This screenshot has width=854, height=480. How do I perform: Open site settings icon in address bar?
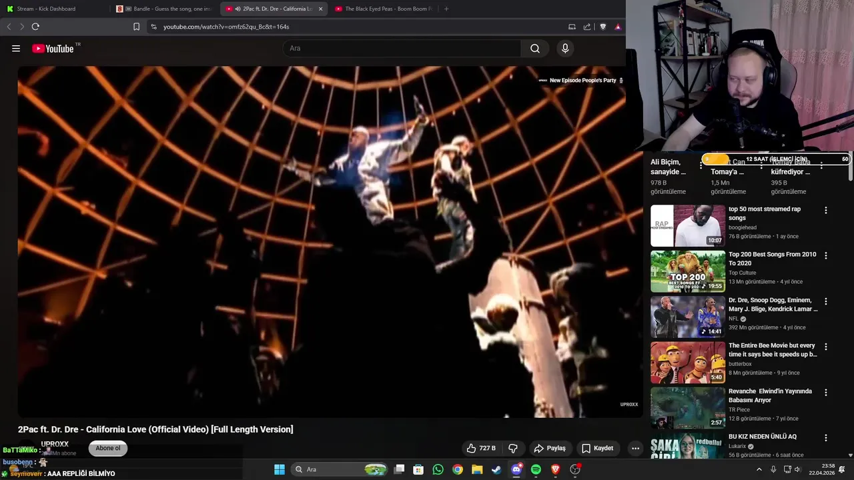(x=153, y=27)
